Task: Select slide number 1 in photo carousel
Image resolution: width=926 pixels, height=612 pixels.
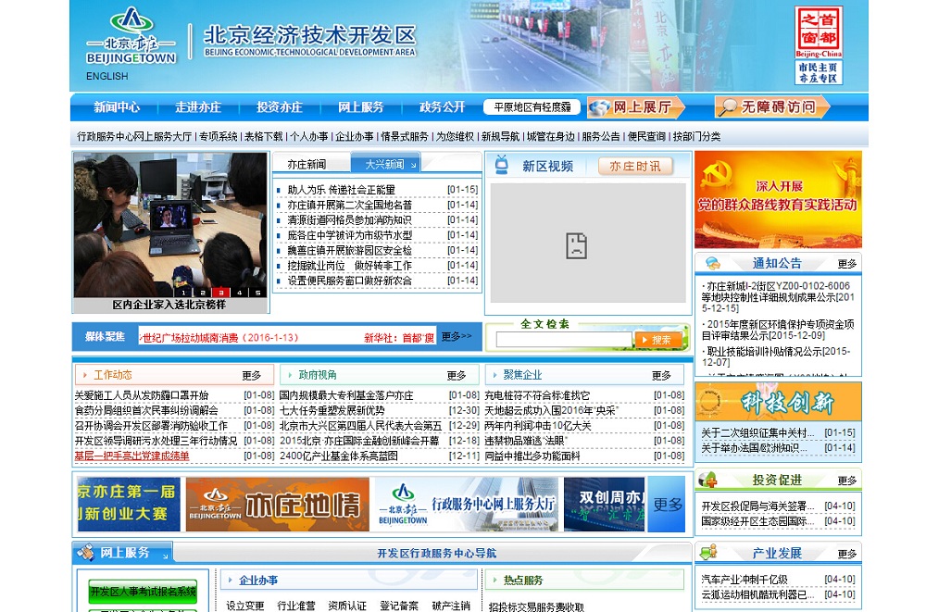Action: 183,293
